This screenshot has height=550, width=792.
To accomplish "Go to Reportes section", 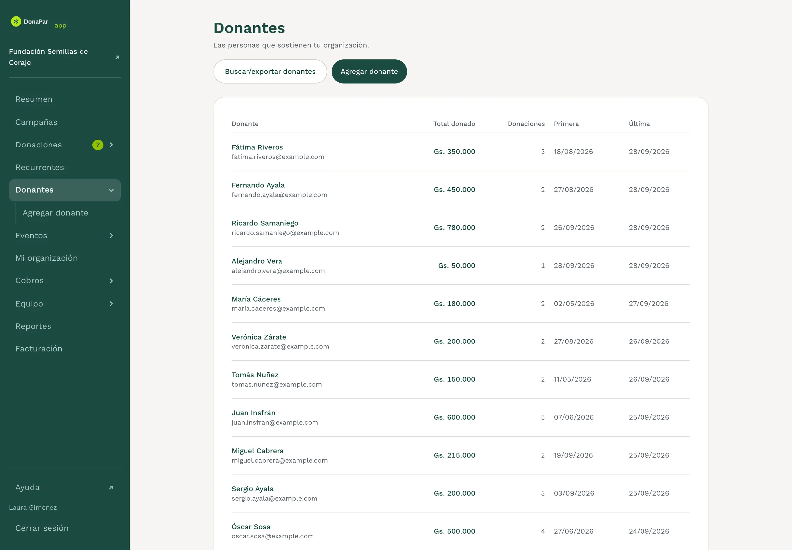I will click(65, 326).
